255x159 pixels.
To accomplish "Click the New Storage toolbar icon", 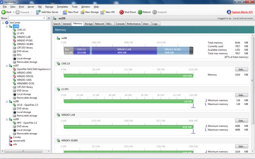I will click(x=82, y=12).
